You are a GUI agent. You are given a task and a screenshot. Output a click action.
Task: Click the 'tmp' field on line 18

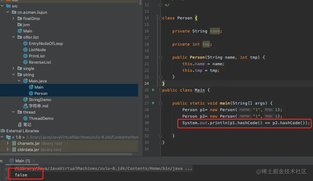point(206,44)
